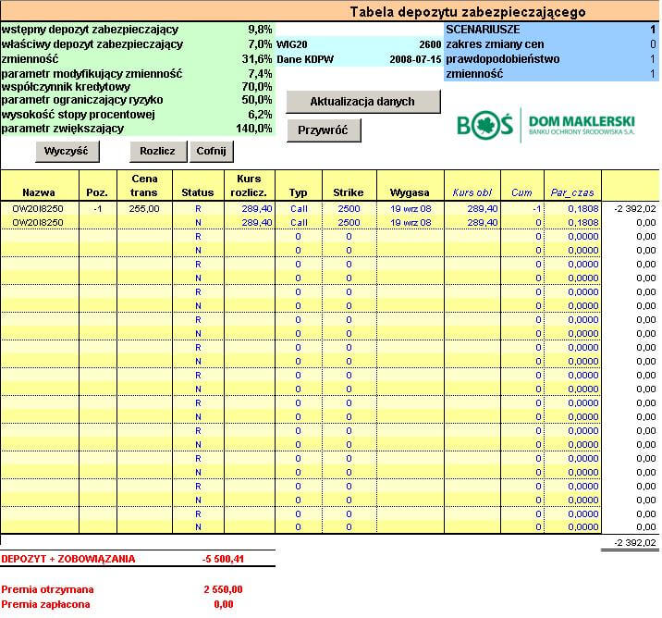662x618 pixels.
Task: Select the DEPOZYT + ZOBOWIĄZANIA value -5 500,41
Action: (222, 559)
